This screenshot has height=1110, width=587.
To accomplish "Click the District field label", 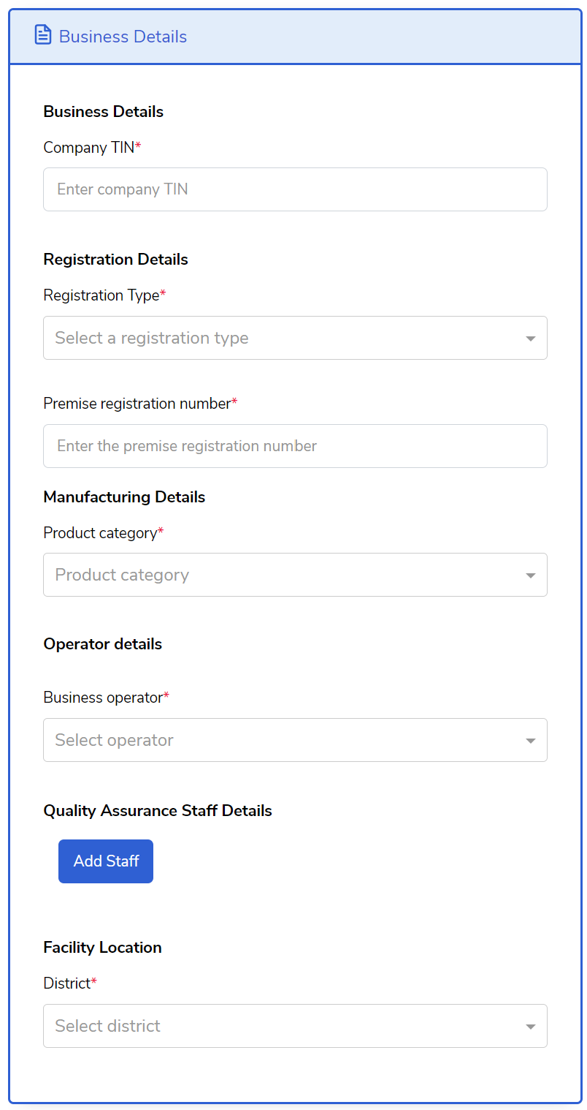I will coord(67,983).
